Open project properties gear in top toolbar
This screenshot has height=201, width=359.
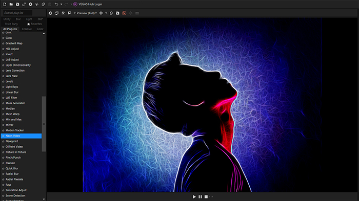click(30, 4)
